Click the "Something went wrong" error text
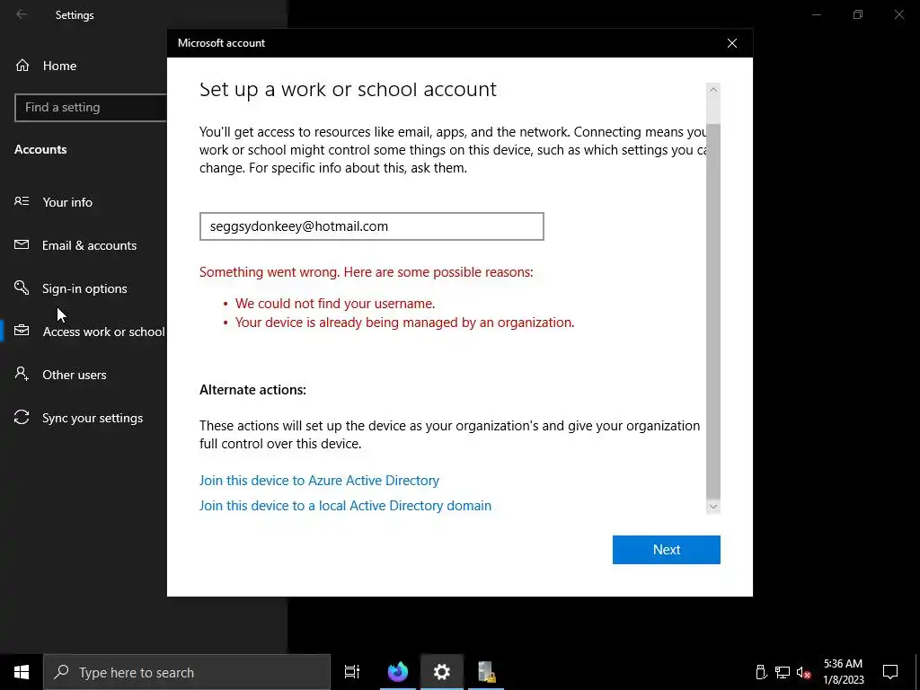The width and height of the screenshot is (920, 690). [x=367, y=272]
